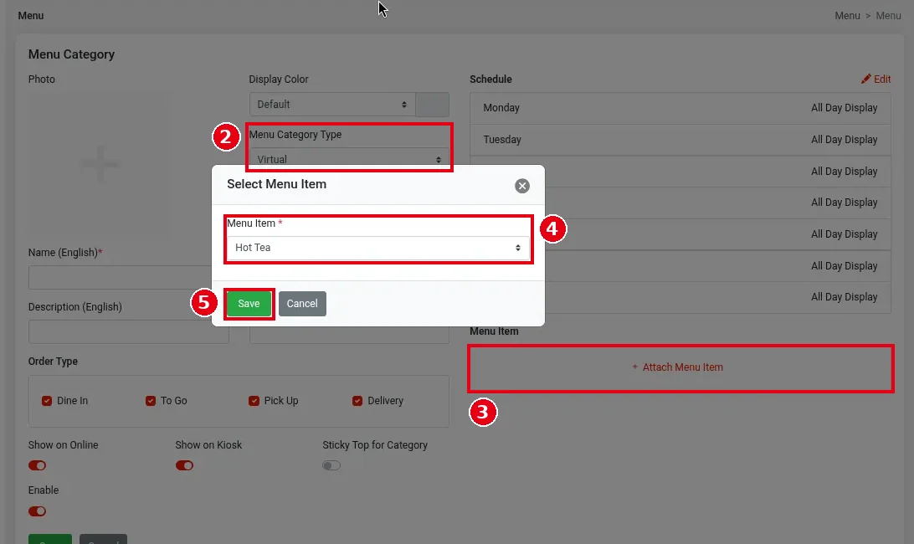Toggle the Enable switch
Viewport: 914px width, 544px height.
click(38, 511)
